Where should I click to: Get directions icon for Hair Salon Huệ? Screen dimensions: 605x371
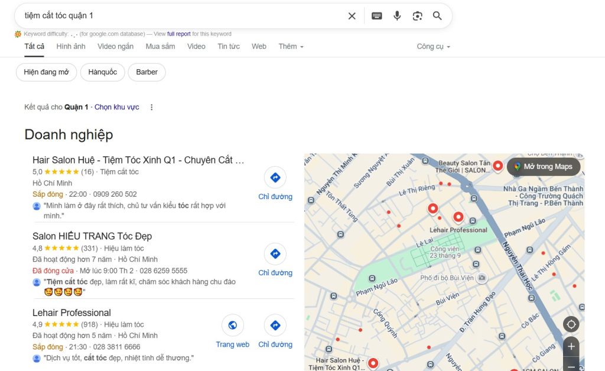pos(275,177)
